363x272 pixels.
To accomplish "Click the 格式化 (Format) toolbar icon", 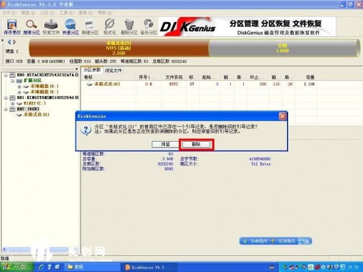I will pos(110,26).
